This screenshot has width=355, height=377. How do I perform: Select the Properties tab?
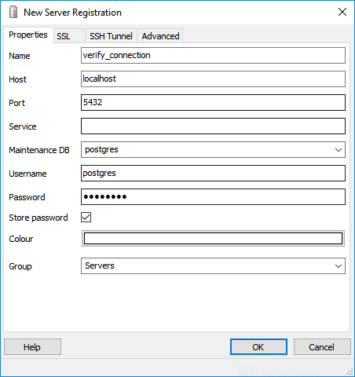point(28,35)
